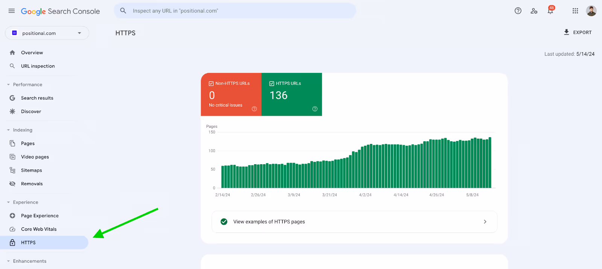
Task: Open the Discover report
Action: pos(31,112)
